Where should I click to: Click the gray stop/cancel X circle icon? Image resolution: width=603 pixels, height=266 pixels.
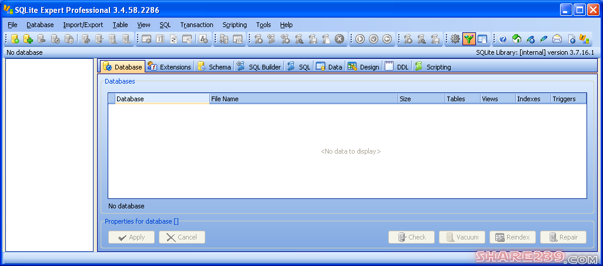(x=339, y=39)
